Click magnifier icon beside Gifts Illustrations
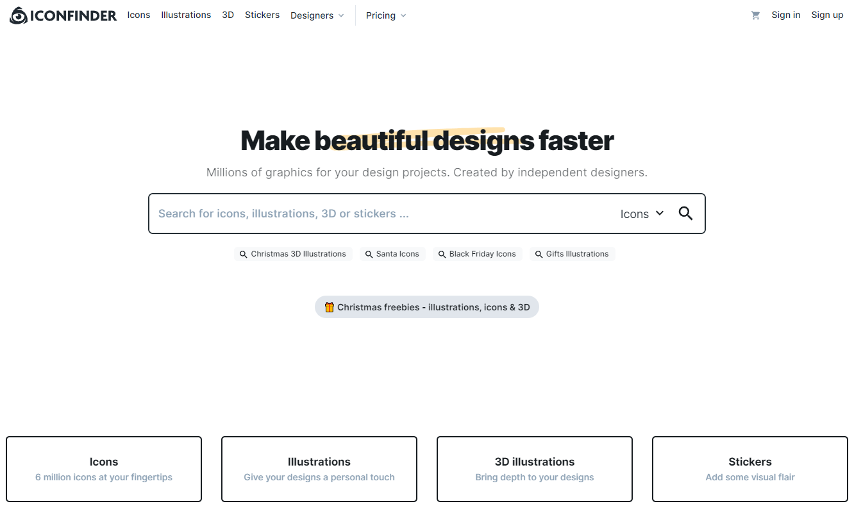The width and height of the screenshot is (854, 522). pos(539,255)
